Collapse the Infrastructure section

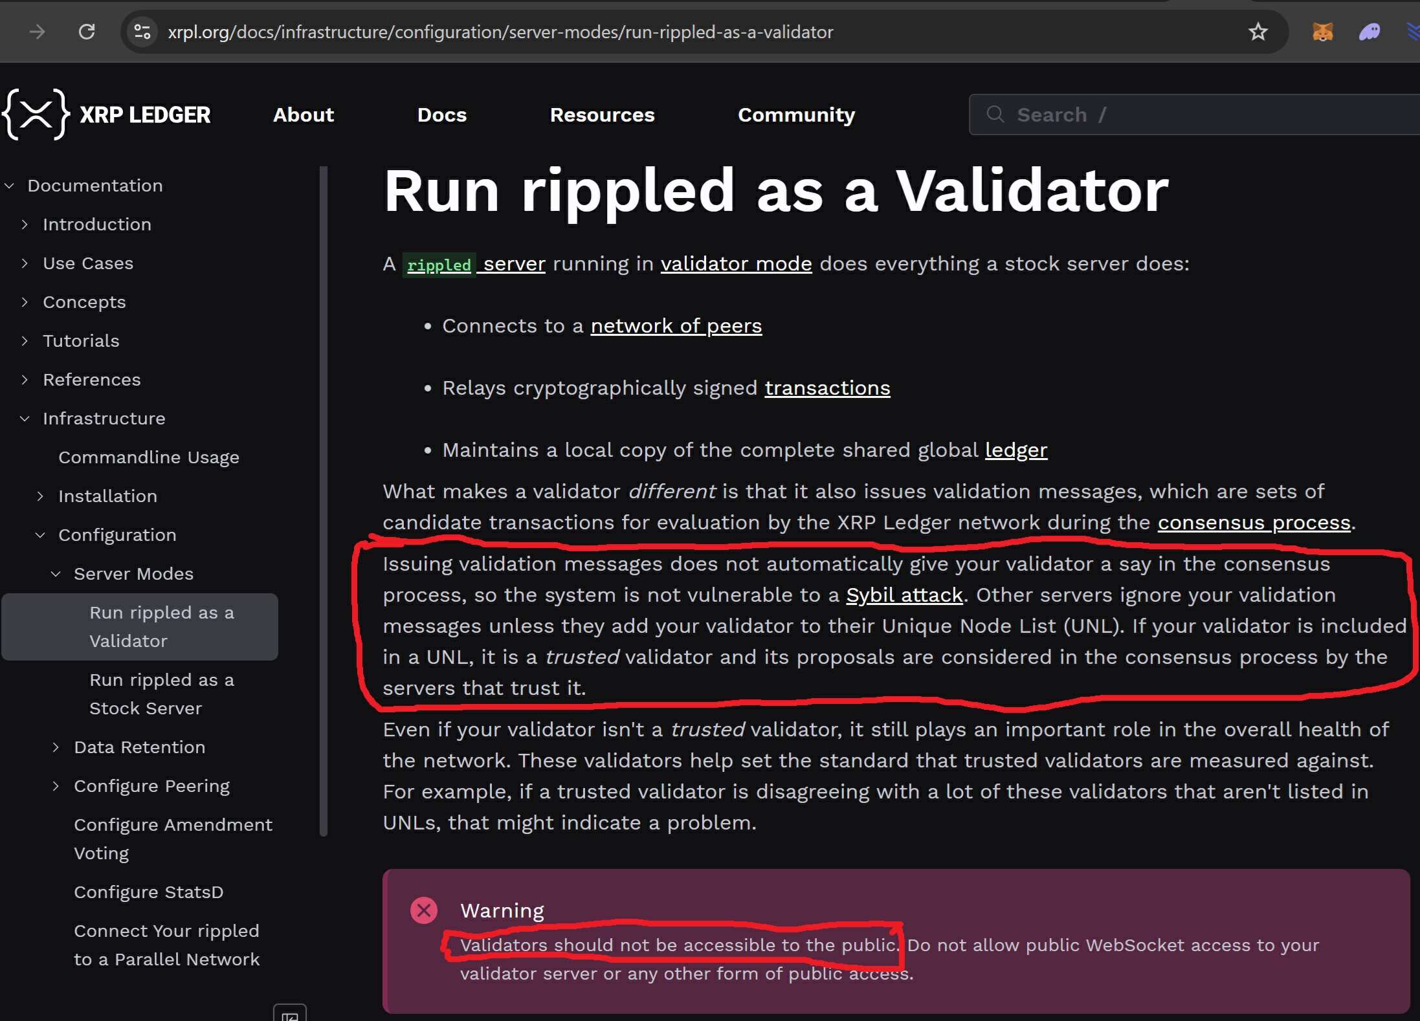pyautogui.click(x=25, y=419)
